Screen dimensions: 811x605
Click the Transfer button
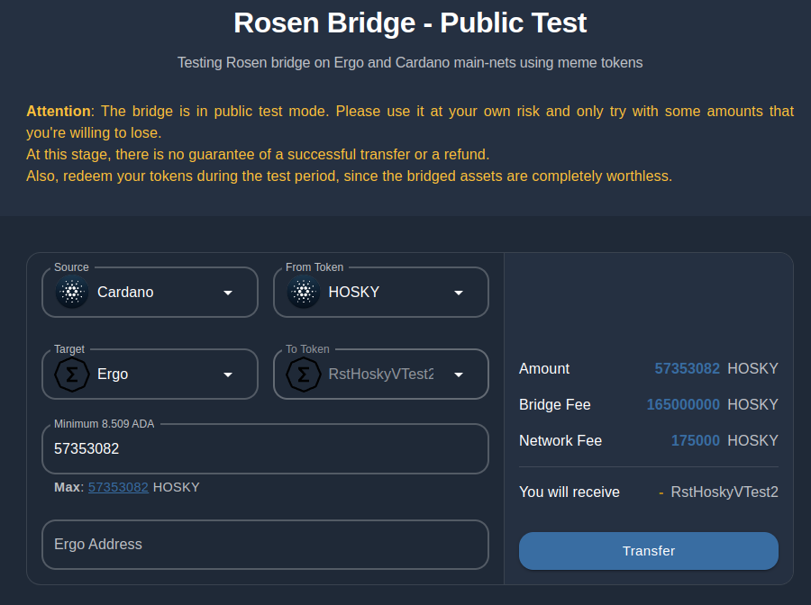pos(649,551)
